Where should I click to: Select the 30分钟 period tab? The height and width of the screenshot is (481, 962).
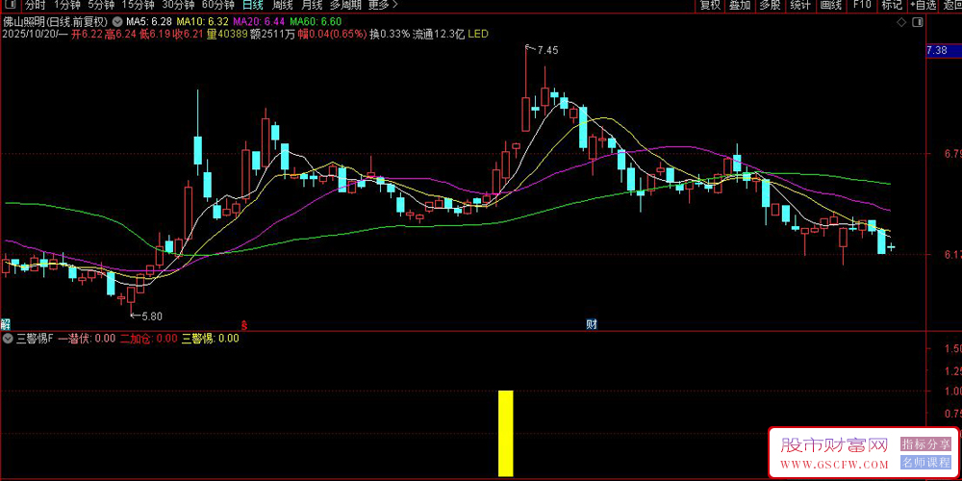point(178,5)
